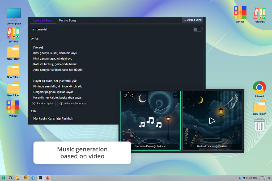Click the cloud sync icon in system tray
272x181 pixels.
pos(240,178)
